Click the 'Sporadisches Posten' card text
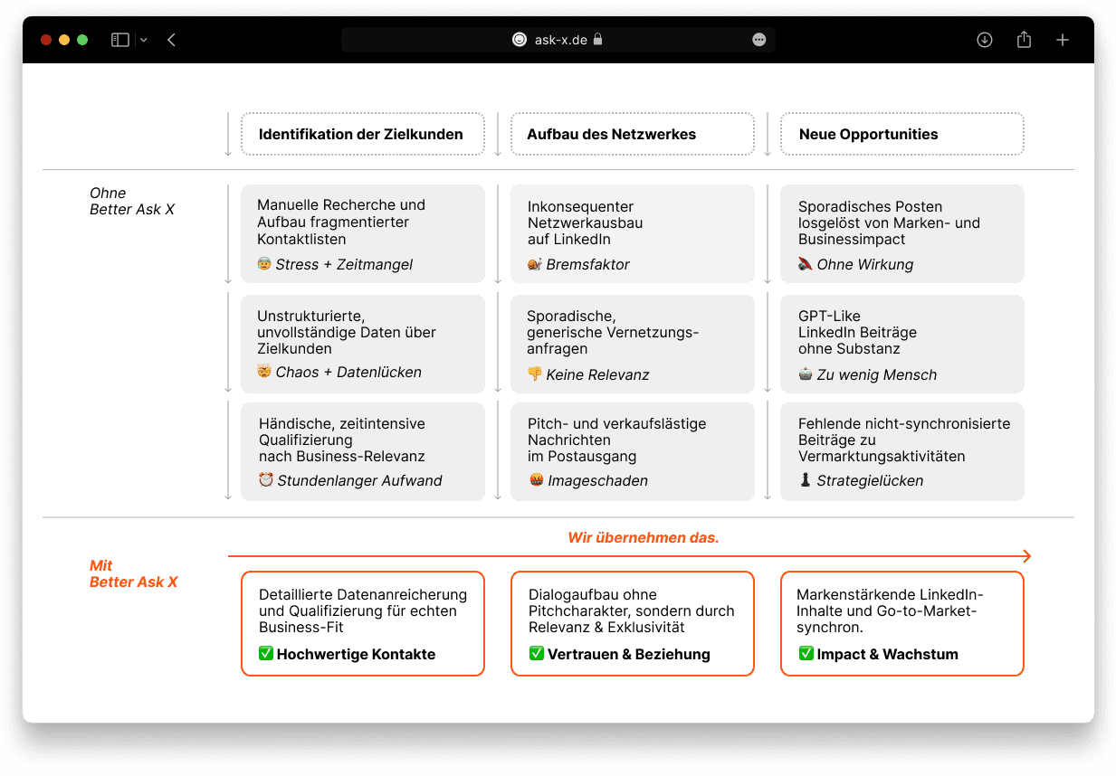This screenshot has height=776, width=1116. pos(889,222)
